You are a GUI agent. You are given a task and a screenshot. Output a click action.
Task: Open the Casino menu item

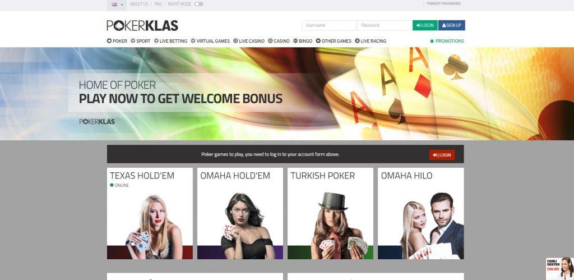(279, 41)
